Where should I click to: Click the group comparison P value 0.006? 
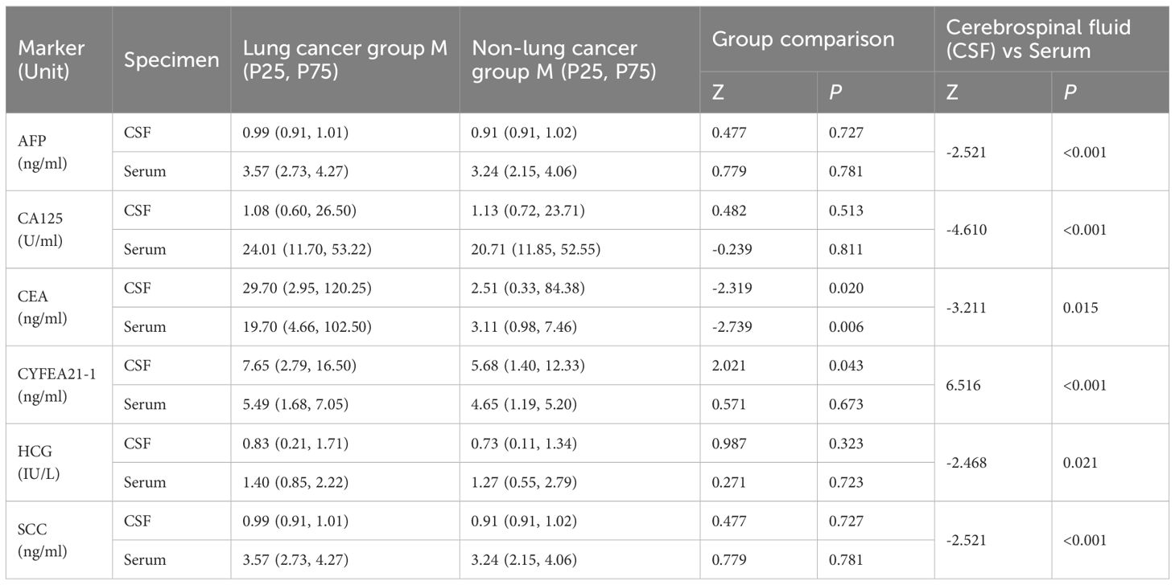(845, 327)
